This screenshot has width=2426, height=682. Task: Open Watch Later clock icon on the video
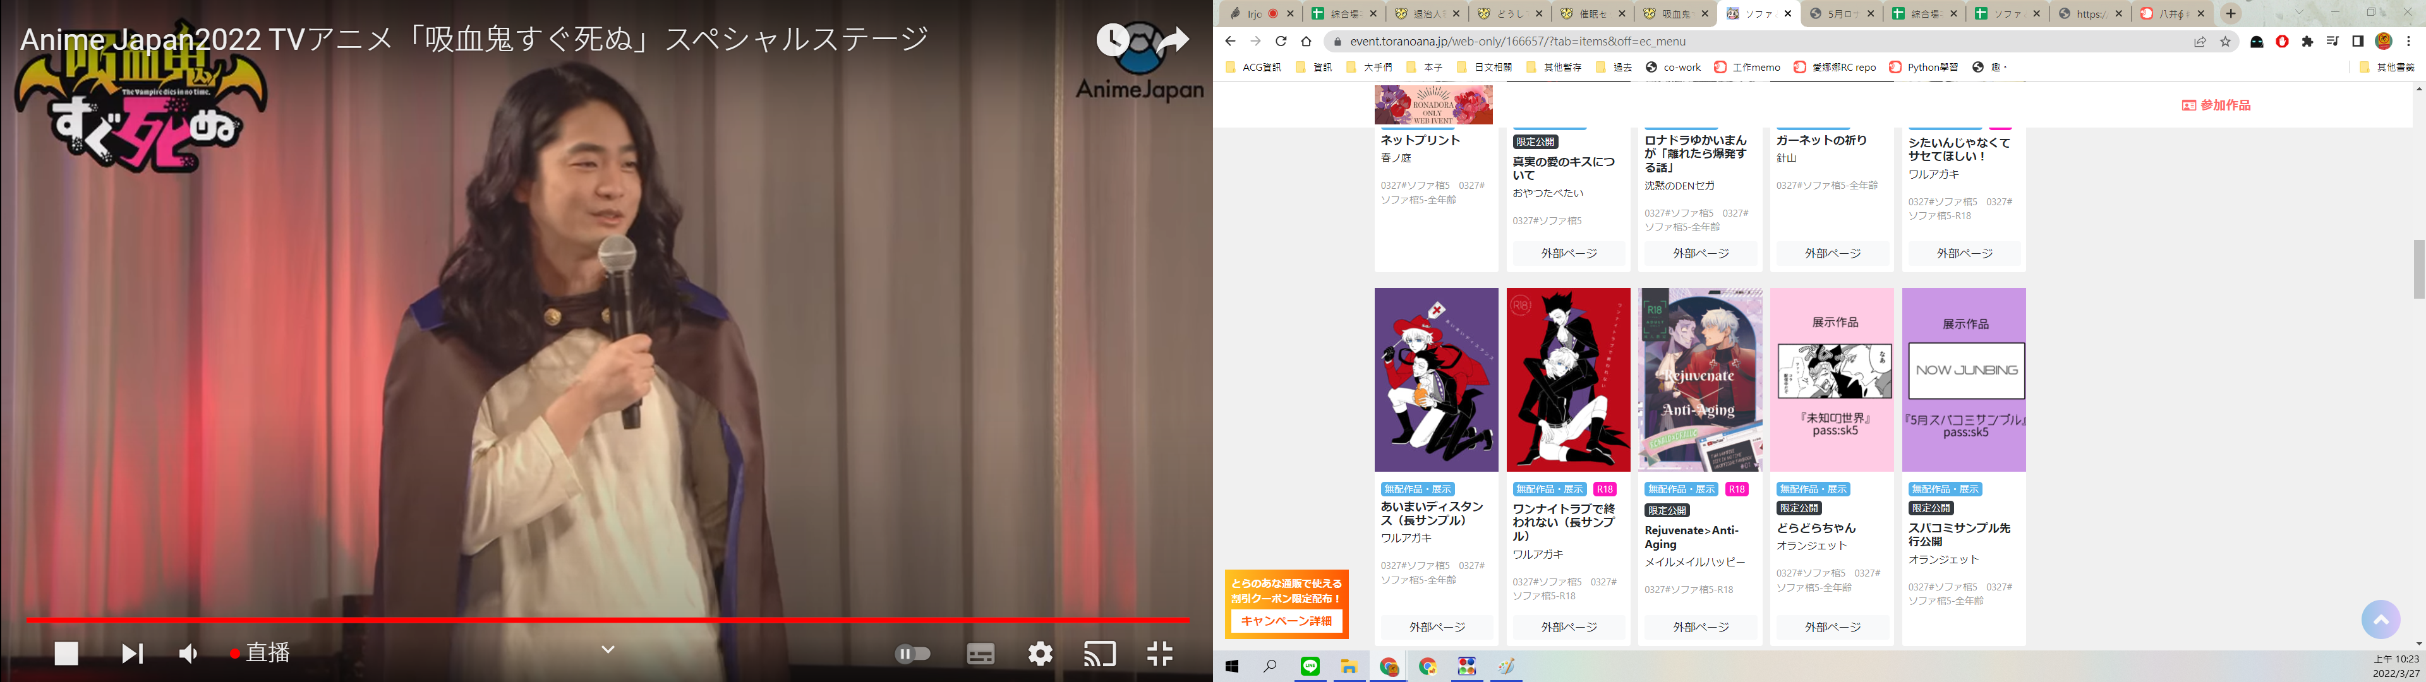coord(1112,40)
